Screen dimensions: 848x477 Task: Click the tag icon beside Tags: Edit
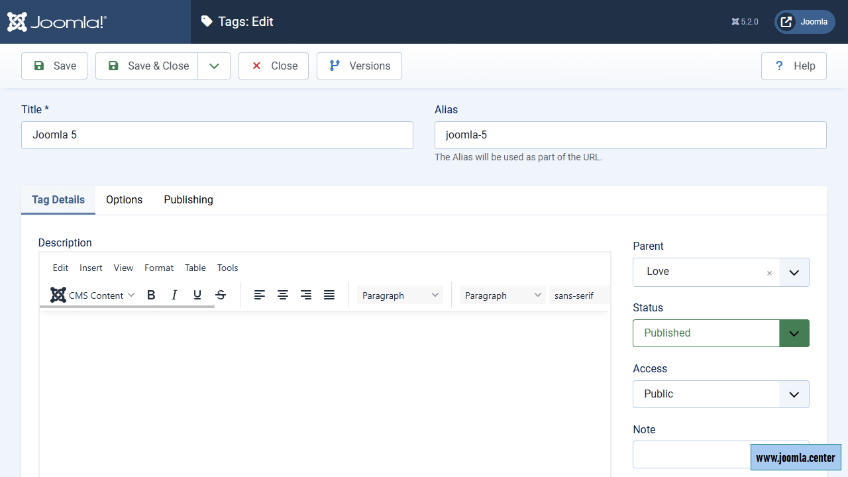pos(207,22)
